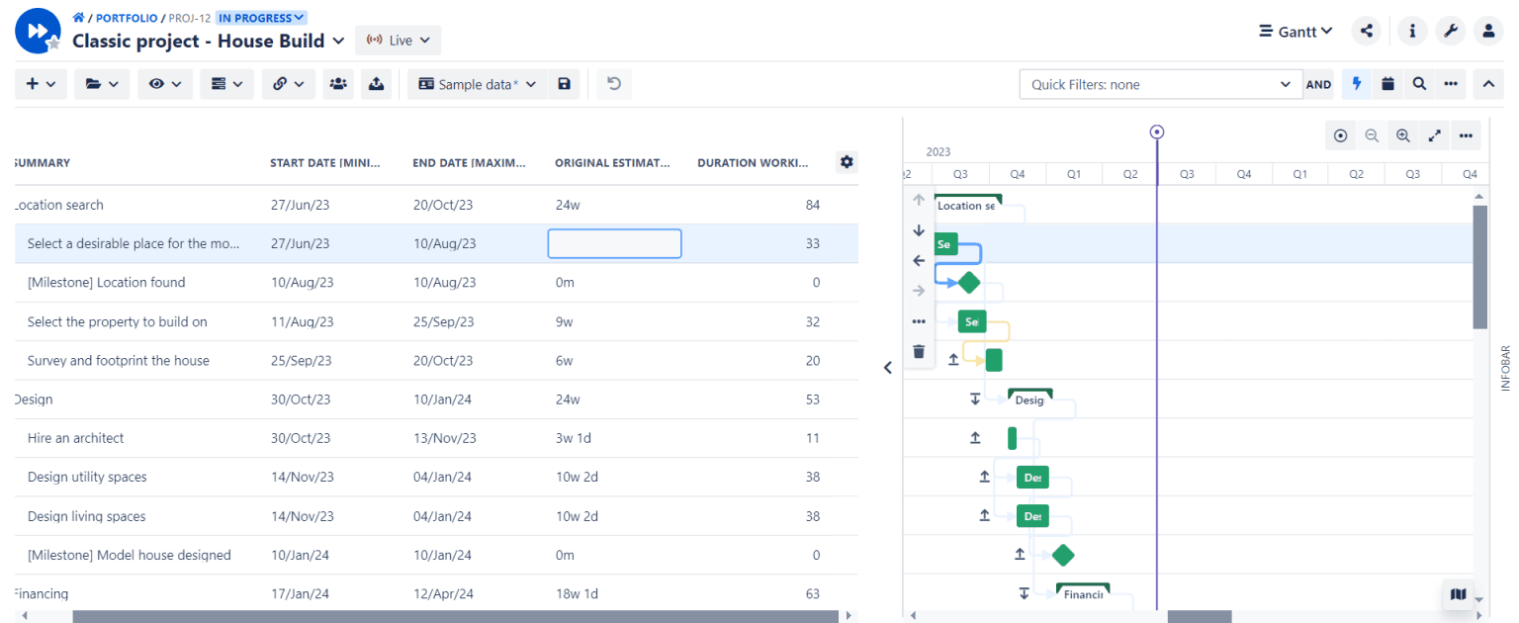This screenshot has width=1519, height=623.
Task: Select the Location search row
Action: (436, 205)
